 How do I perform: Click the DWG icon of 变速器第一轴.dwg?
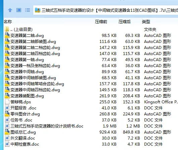[x=7, y=59]
